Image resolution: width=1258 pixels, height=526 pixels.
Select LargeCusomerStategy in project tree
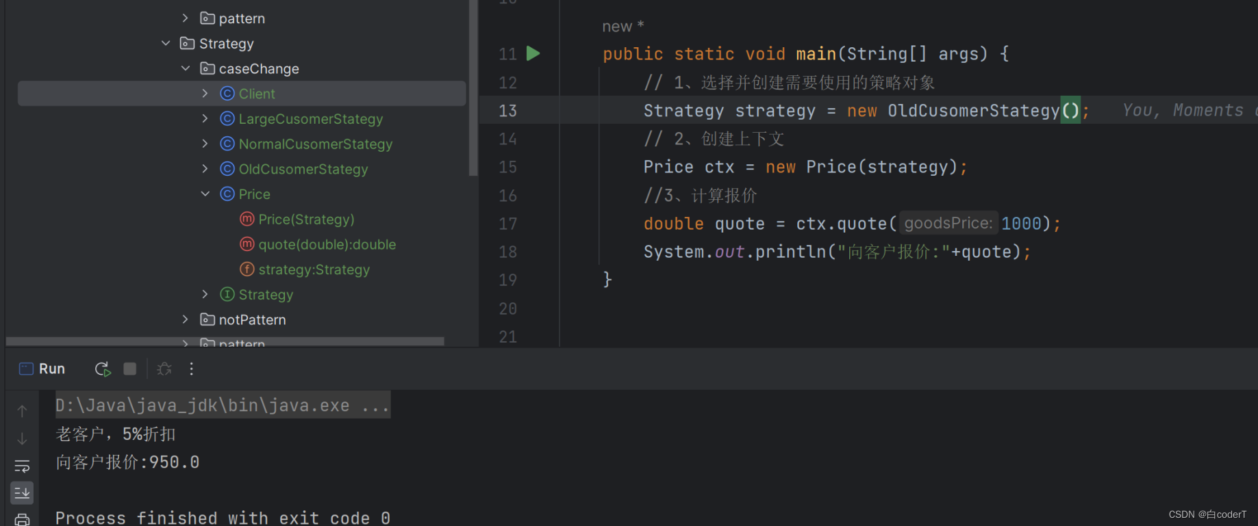coord(311,119)
